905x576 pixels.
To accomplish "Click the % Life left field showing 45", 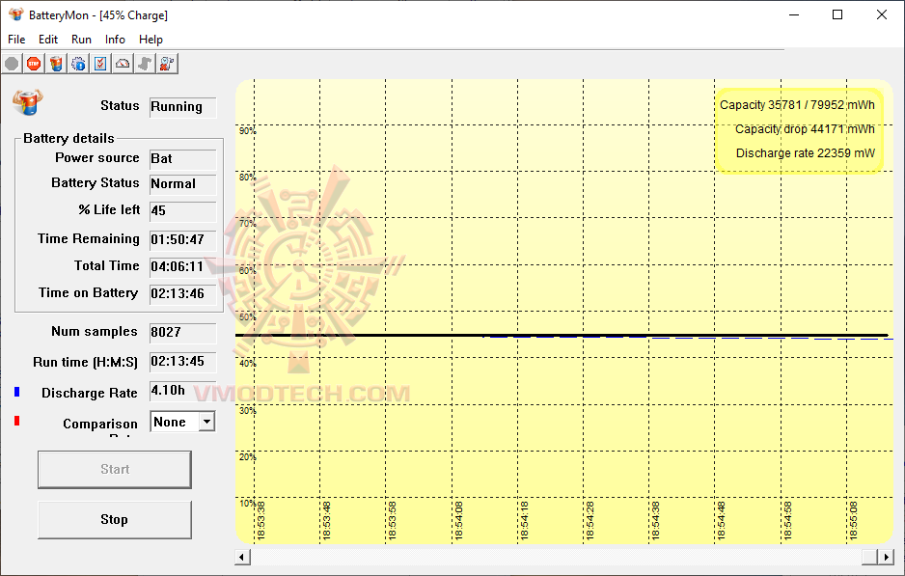I will tap(183, 211).
